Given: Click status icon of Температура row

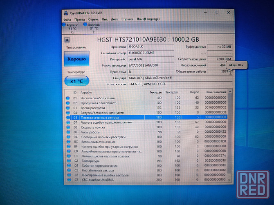Looking at the screenshot, I should click(x=69, y=161).
